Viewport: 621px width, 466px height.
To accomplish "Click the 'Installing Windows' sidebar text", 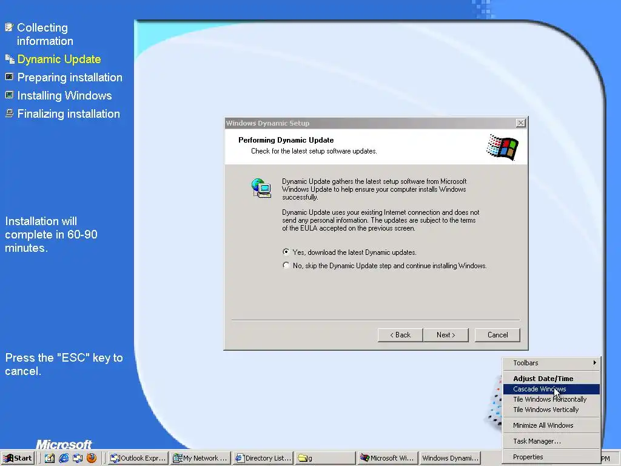I will click(64, 95).
